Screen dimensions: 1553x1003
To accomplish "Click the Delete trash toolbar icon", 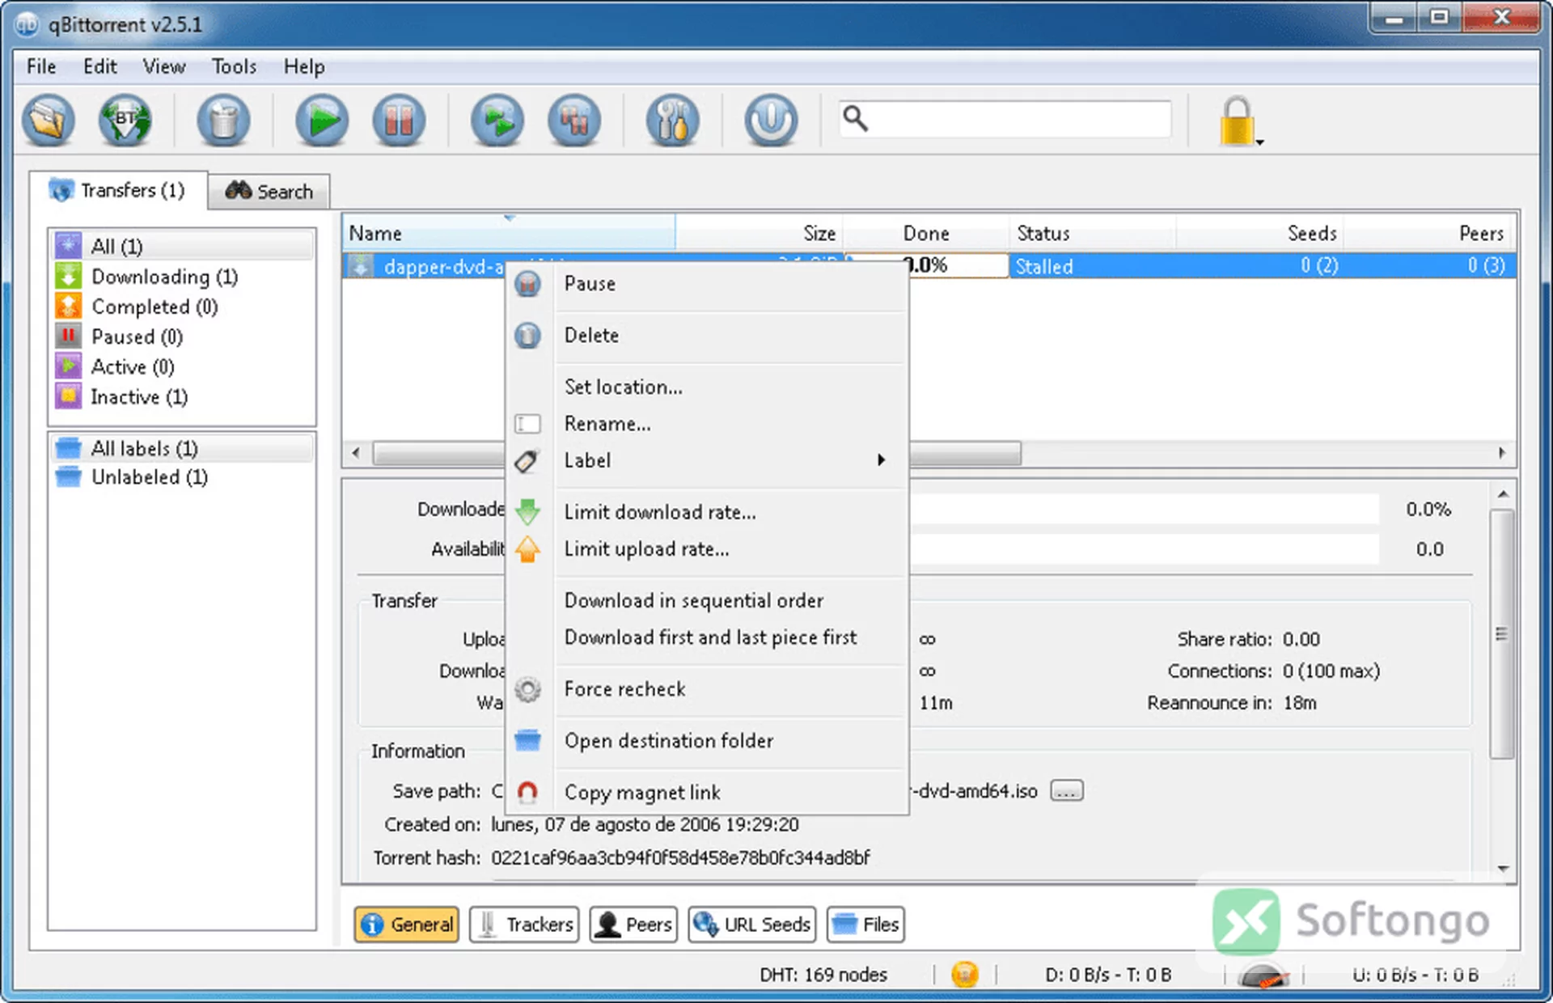I will pos(223,121).
